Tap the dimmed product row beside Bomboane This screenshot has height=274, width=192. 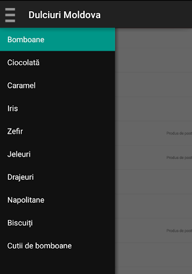(x=154, y=38)
